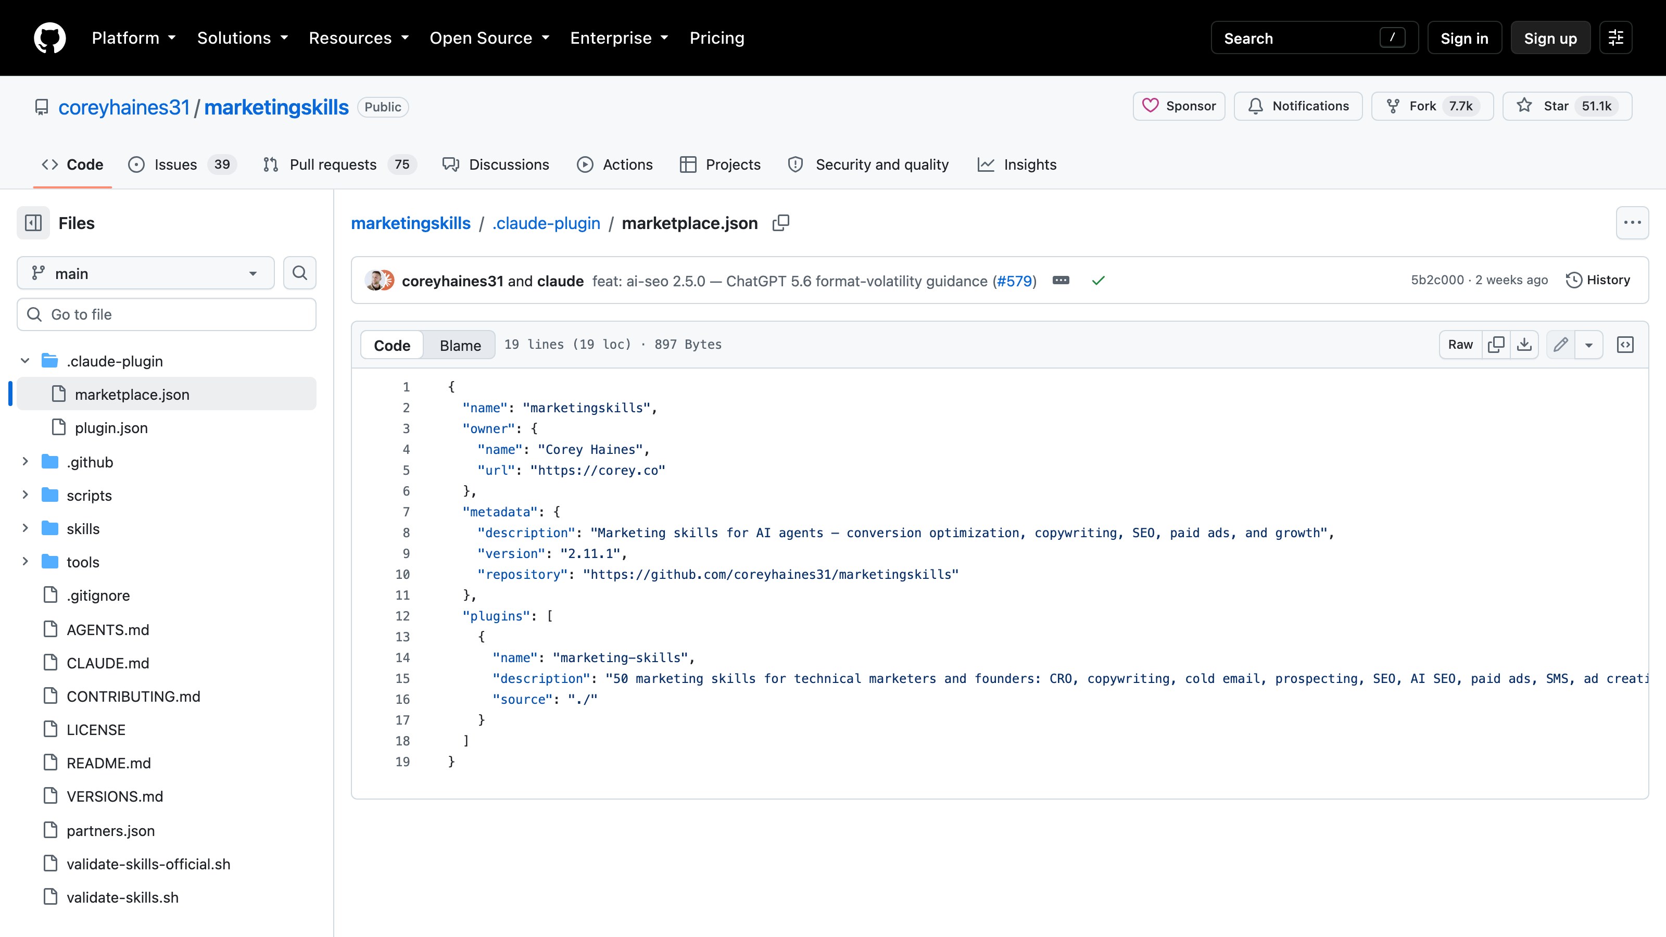Expand the tools folder
1666x937 pixels.
(25, 561)
